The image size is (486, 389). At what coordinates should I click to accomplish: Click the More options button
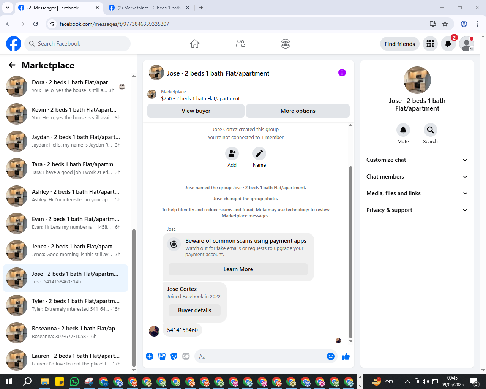coord(298,111)
